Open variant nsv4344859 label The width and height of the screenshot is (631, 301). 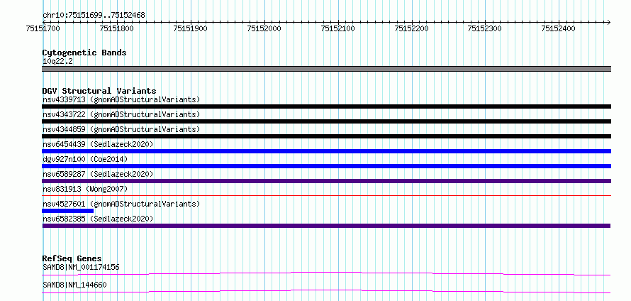(x=121, y=129)
